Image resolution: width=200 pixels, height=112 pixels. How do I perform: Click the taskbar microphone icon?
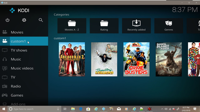click(58, 109)
